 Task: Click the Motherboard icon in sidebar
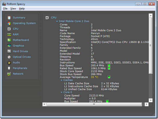pos(9,40)
